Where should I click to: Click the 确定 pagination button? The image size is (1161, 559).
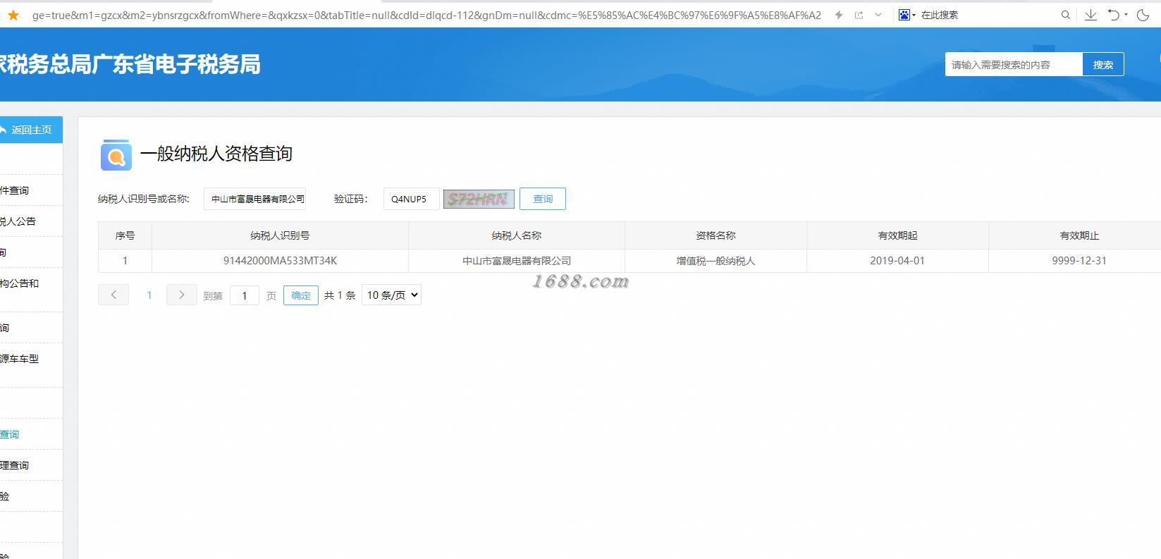tap(301, 295)
